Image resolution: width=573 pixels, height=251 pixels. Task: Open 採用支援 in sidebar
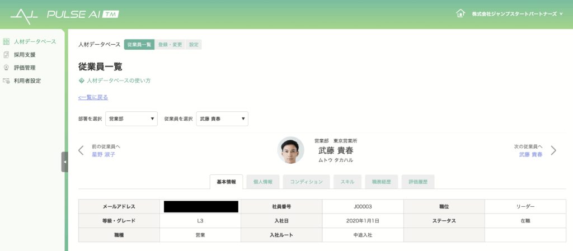coord(25,55)
